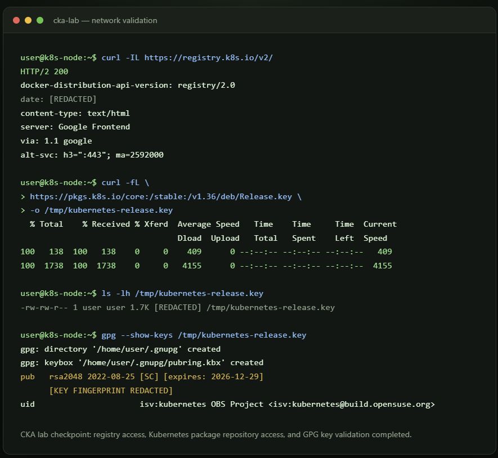Click the 'ls -lh /tmp/kubernetes-release.key' command

point(182,294)
